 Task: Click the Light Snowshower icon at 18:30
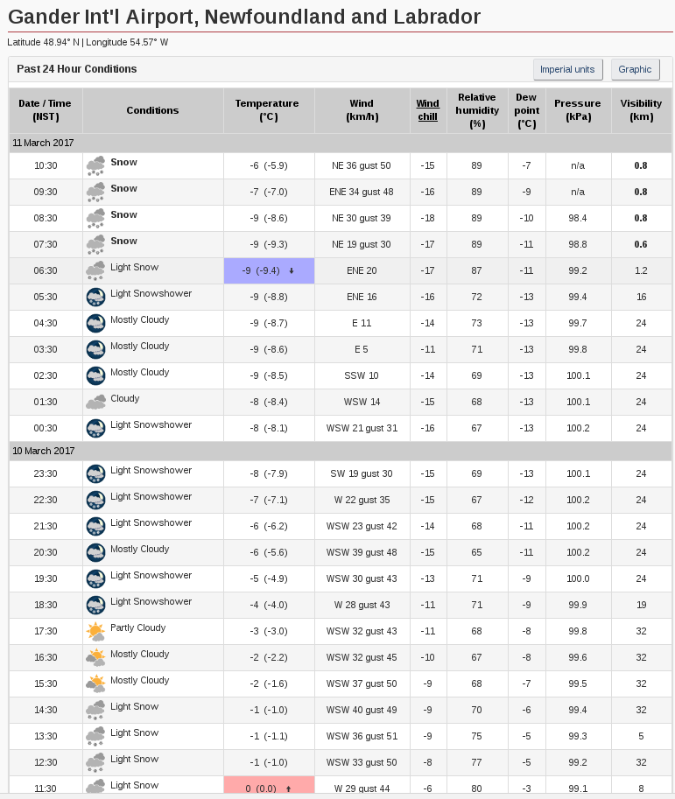[x=95, y=606]
